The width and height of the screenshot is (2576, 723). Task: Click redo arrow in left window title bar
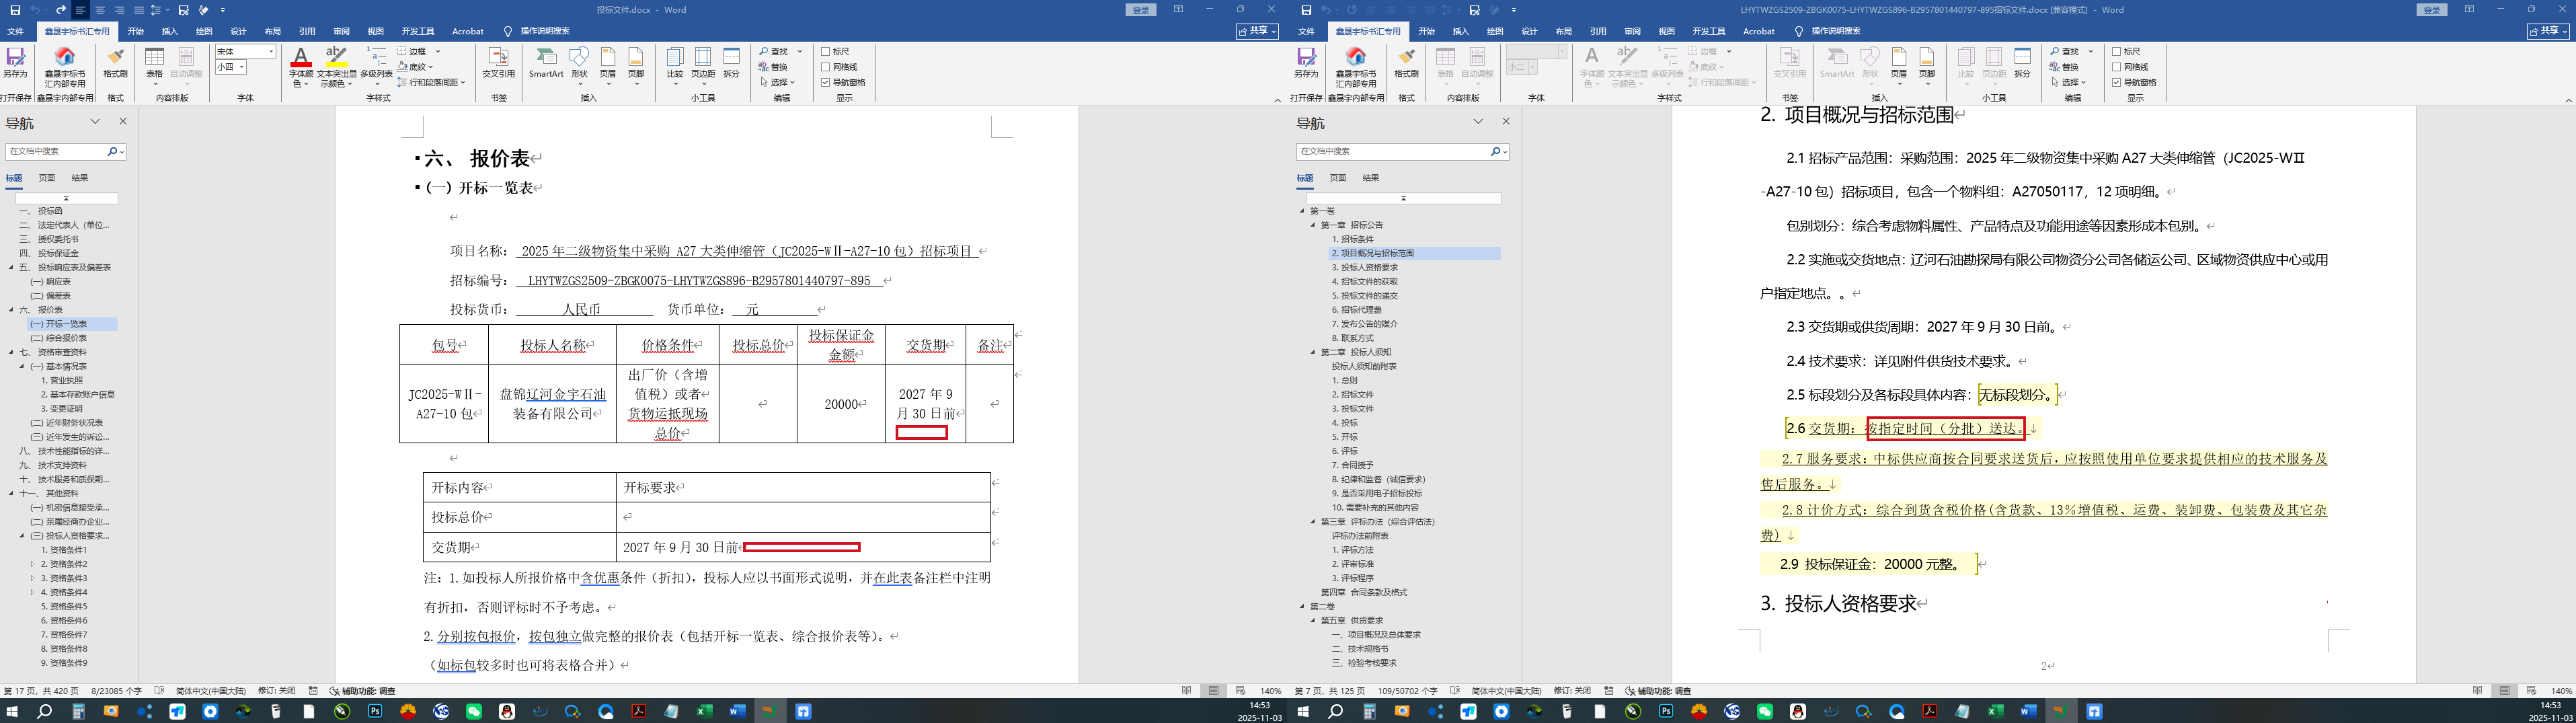60,10
